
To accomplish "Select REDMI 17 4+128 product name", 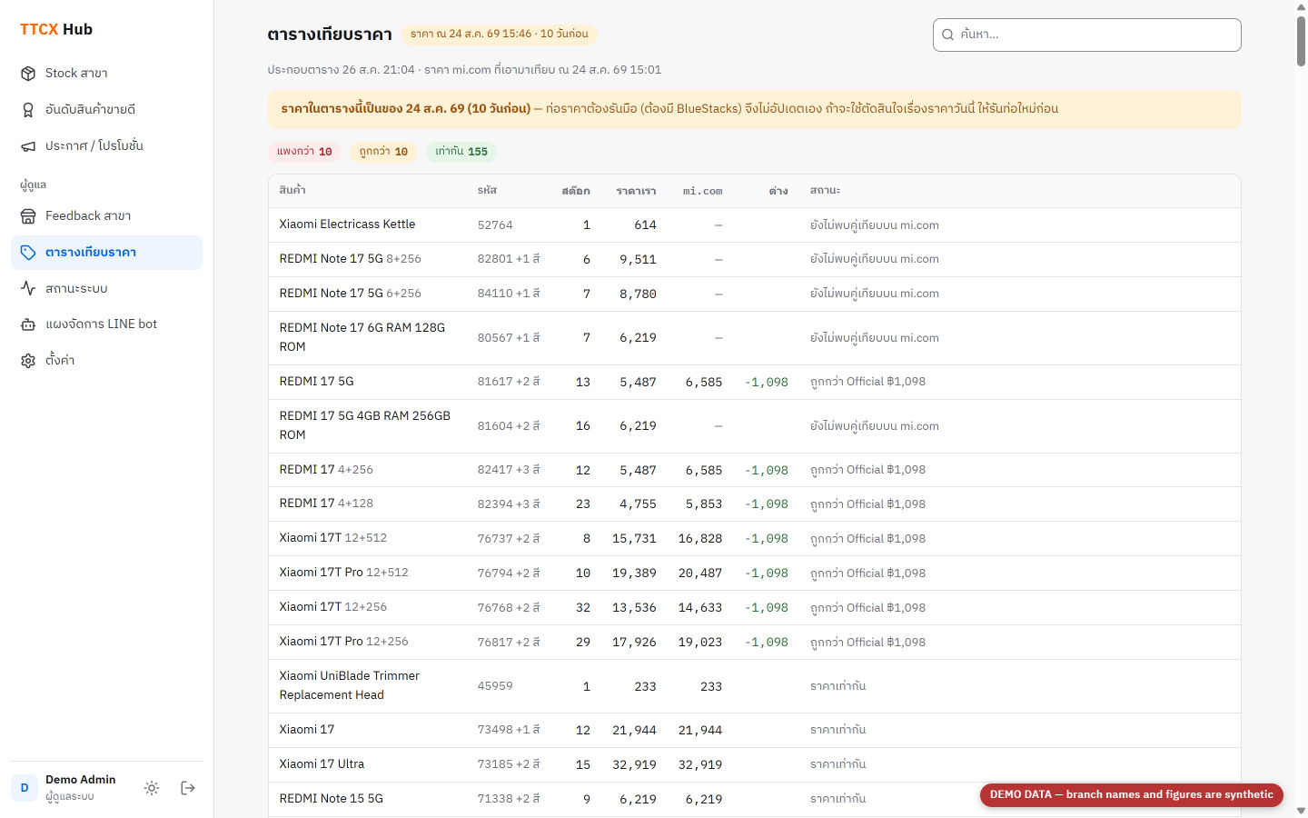I will (326, 504).
